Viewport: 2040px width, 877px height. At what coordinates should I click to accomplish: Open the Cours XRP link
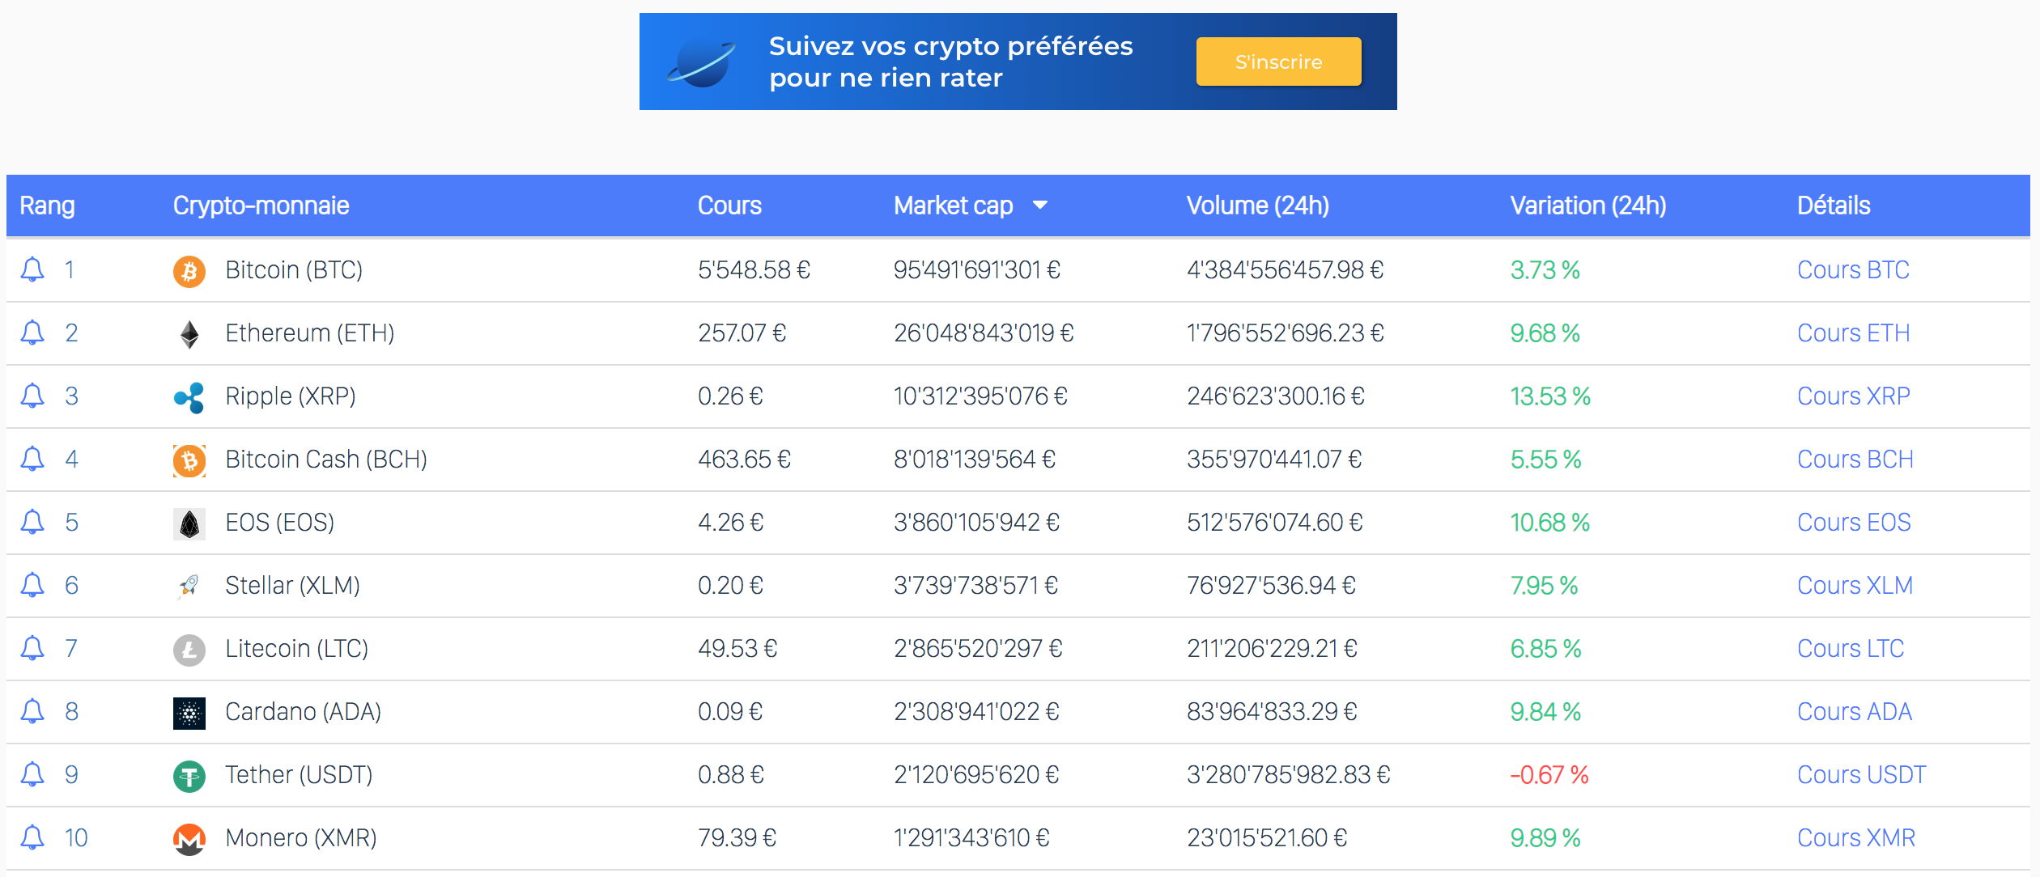[x=1853, y=396]
